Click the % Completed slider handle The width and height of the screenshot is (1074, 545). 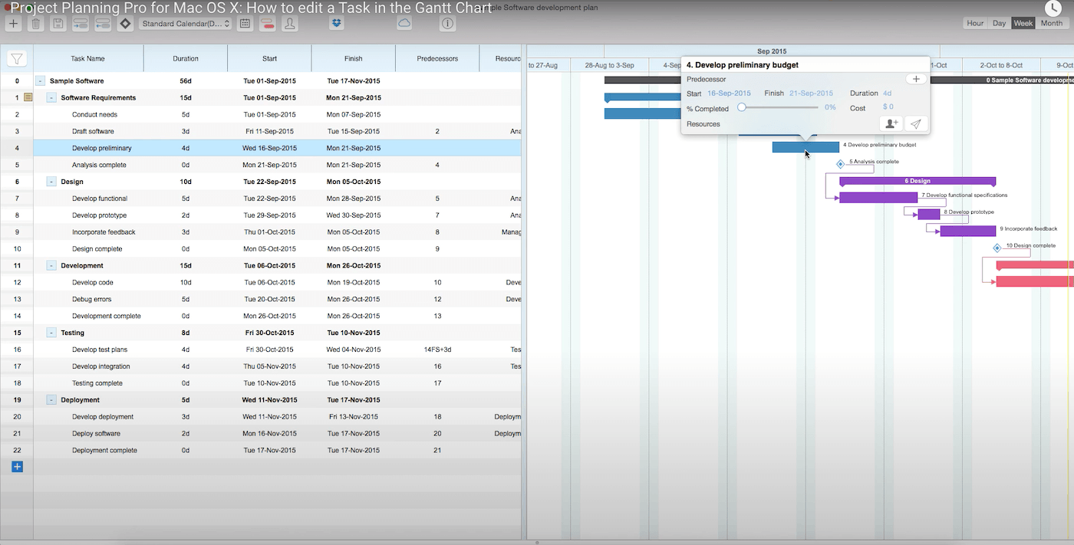click(x=742, y=107)
